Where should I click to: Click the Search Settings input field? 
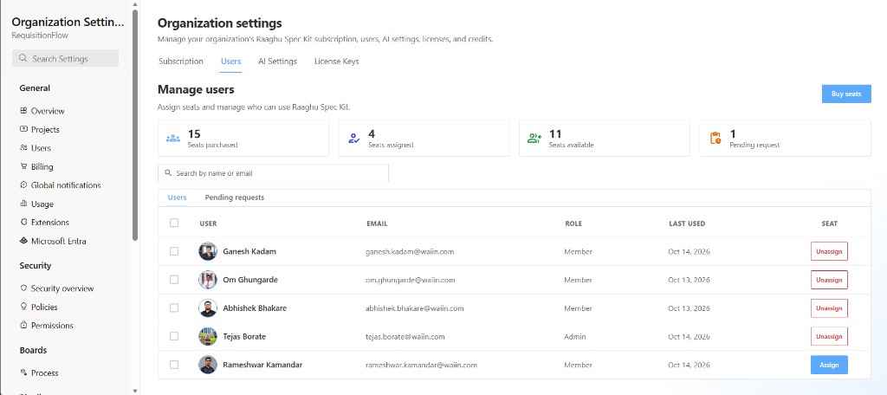(66, 58)
